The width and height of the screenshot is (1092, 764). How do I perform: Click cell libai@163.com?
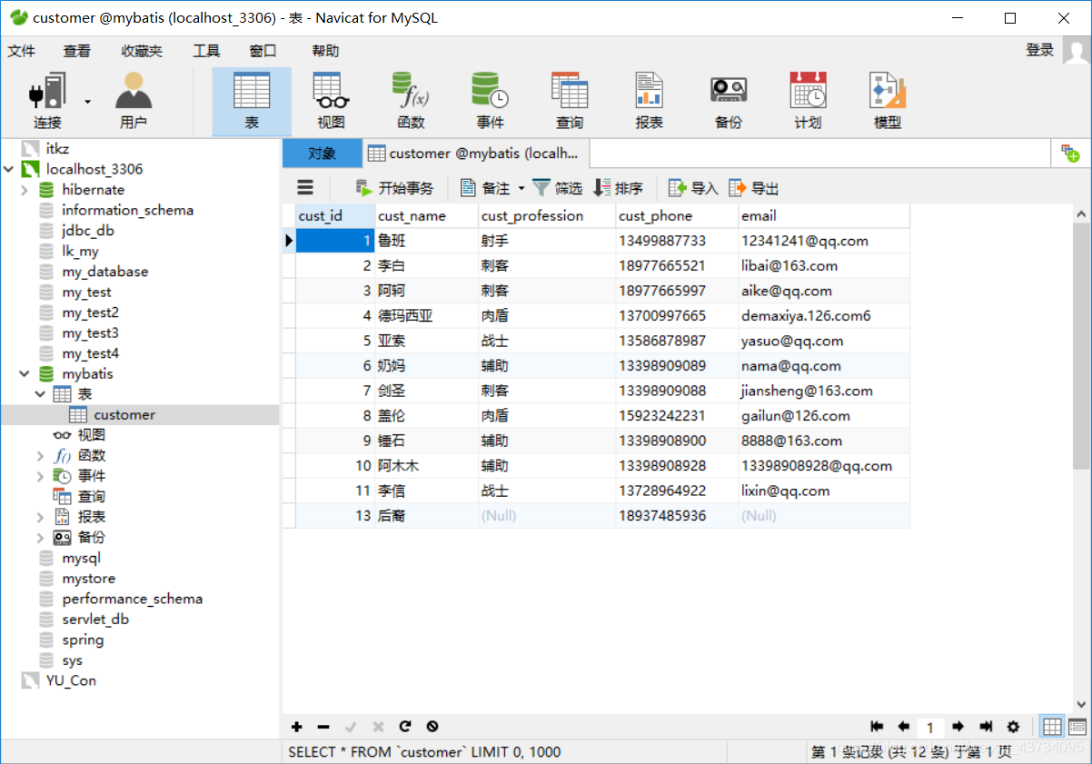[x=823, y=266]
